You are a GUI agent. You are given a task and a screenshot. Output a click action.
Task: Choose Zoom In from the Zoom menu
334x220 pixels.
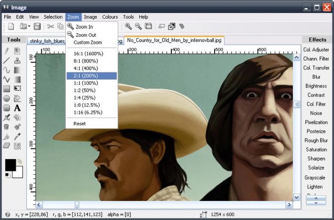(92, 27)
